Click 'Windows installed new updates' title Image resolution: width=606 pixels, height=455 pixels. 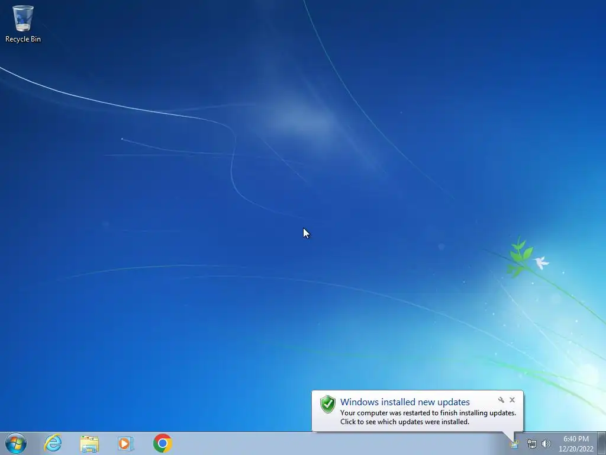[x=405, y=402]
